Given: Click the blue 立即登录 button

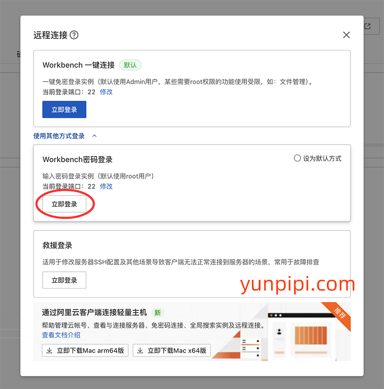Looking at the screenshot, I should click(x=64, y=109).
